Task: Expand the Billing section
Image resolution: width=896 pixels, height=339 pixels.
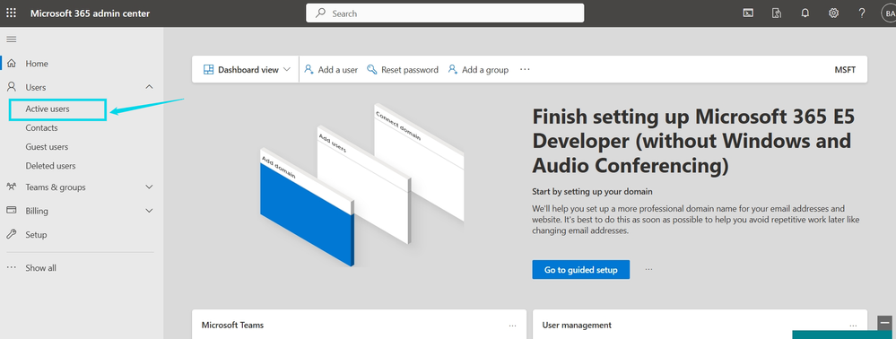Action: pos(149,211)
